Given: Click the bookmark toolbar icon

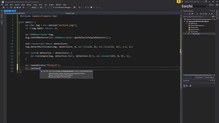Looking at the screenshot, I should (x=91, y=8).
